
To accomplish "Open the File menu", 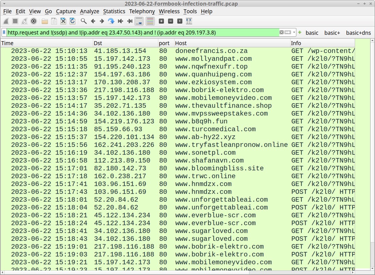I will (7, 11).
